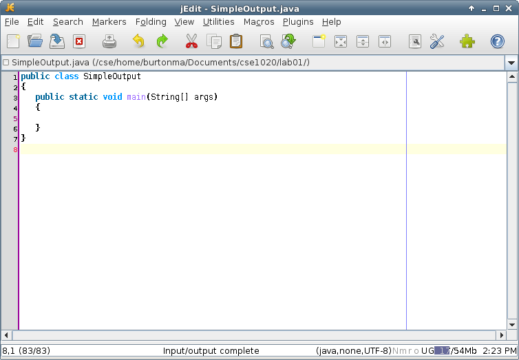Close the buffer with the red X icon

tap(79, 42)
